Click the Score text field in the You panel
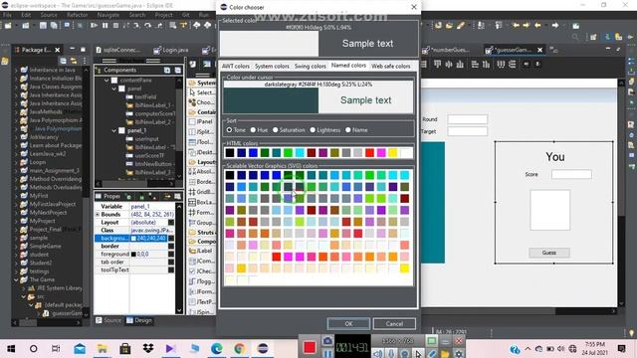 click(571, 175)
